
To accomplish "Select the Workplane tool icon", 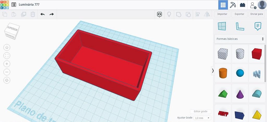I will 222,26.
